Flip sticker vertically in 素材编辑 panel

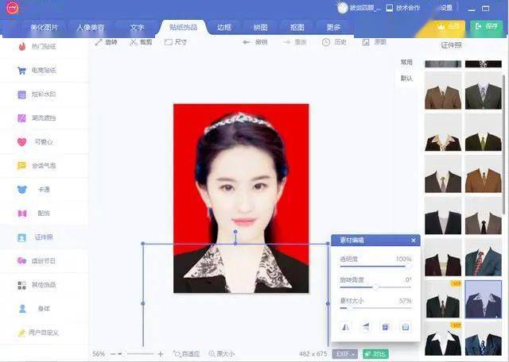click(x=366, y=327)
